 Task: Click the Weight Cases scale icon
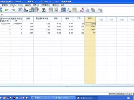point(69,10)
